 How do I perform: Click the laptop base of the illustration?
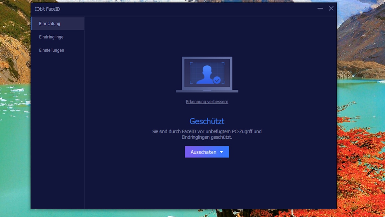coord(207,91)
